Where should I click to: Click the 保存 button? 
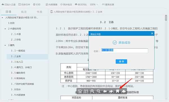tap(121, 61)
